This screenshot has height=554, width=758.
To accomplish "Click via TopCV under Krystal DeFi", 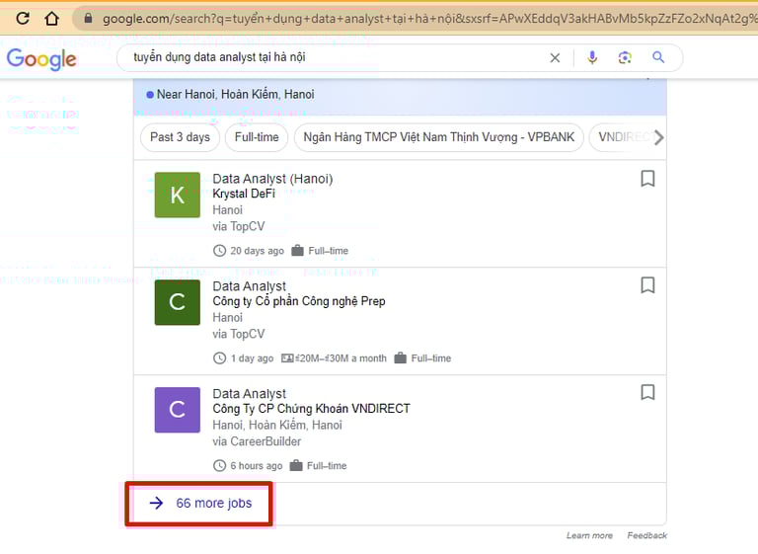I will (239, 227).
